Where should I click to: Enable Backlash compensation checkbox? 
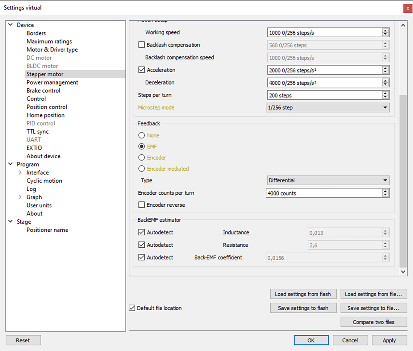[142, 45]
